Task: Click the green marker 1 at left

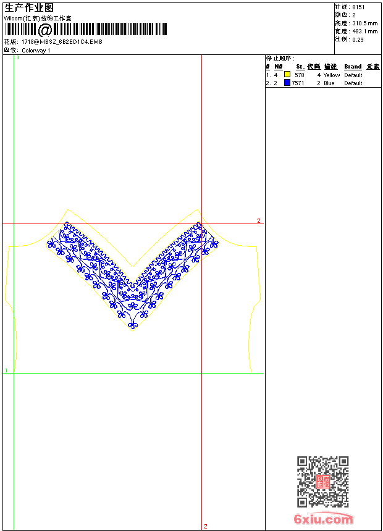Action: click(6, 370)
